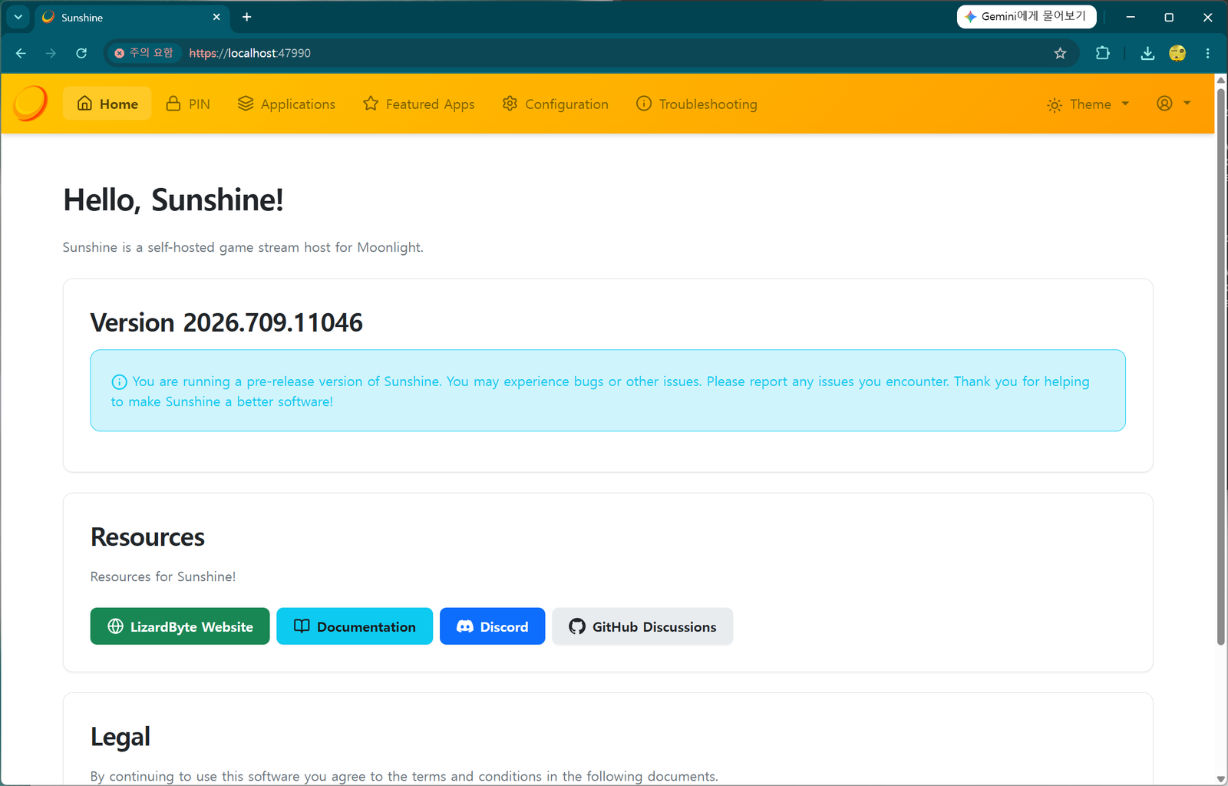Click the browser back arrow
The width and height of the screenshot is (1228, 786).
21,53
